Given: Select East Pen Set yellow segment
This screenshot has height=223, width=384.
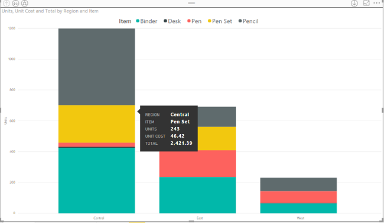Looking at the screenshot, I should click(x=217, y=138).
